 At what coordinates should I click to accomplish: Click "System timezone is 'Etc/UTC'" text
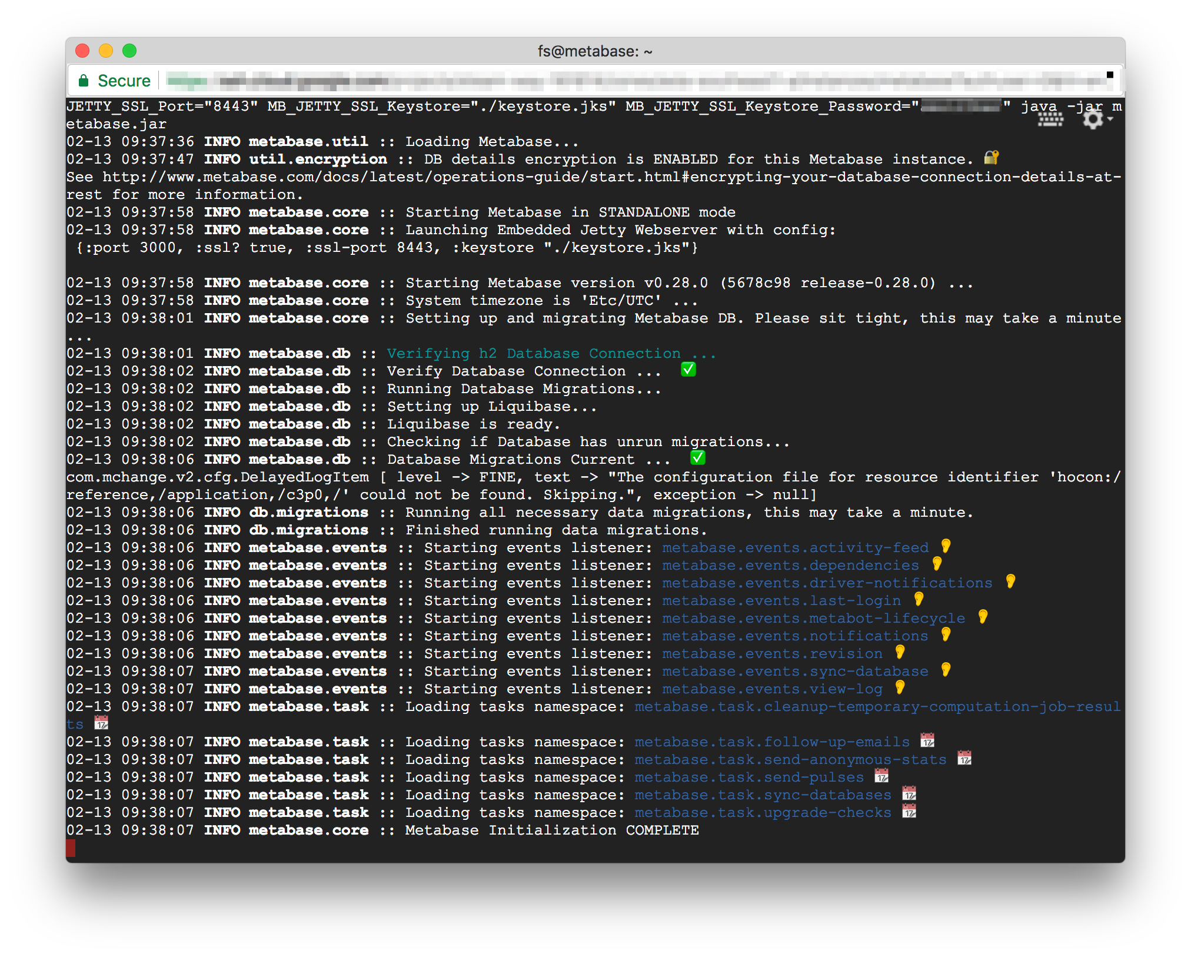coord(534,301)
